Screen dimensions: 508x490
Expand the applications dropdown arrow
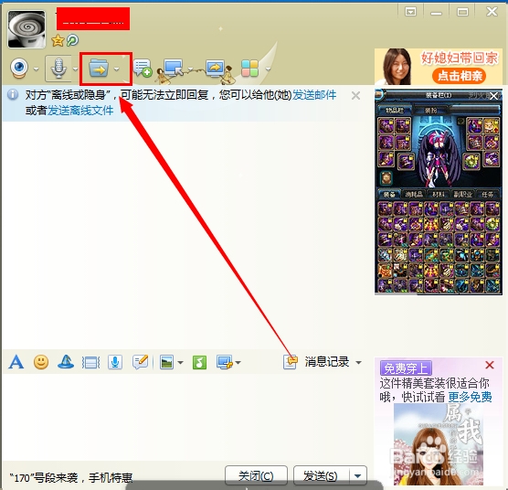click(x=268, y=69)
